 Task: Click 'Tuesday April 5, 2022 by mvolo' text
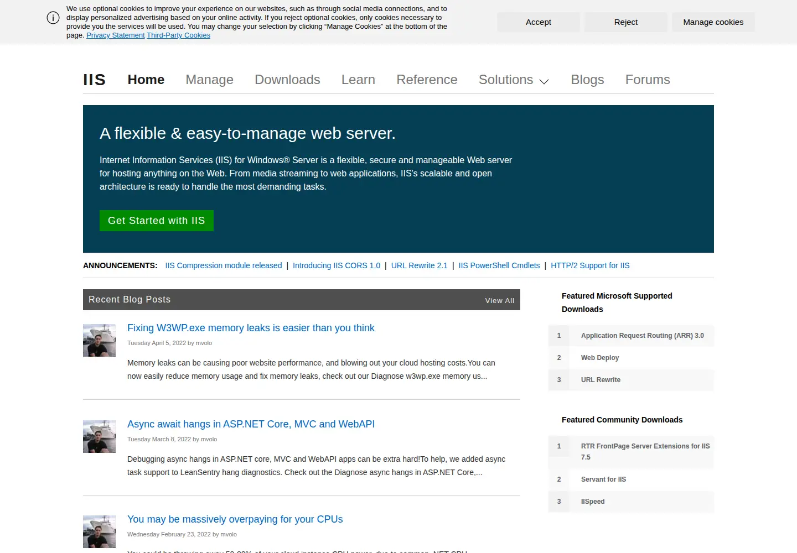[x=169, y=343]
